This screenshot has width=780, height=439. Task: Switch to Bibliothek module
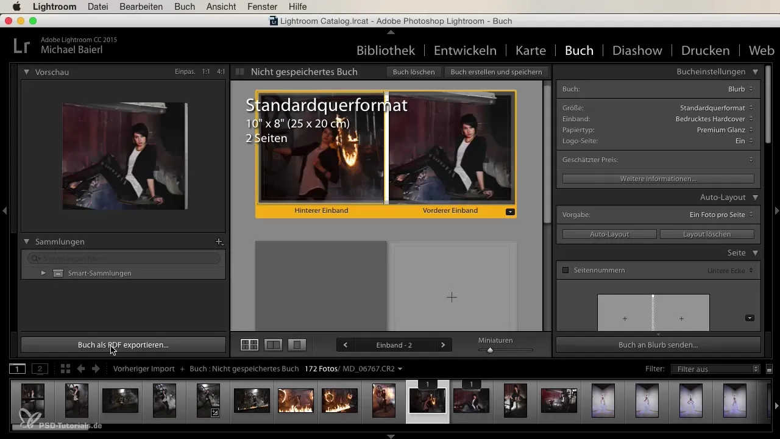(386, 51)
